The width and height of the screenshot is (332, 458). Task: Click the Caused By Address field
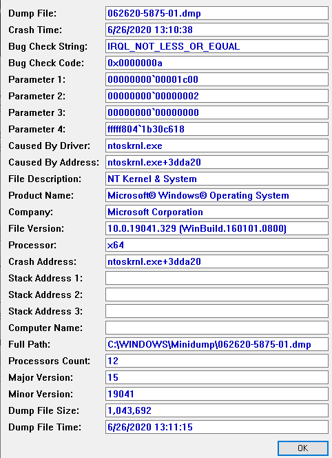(x=217, y=162)
